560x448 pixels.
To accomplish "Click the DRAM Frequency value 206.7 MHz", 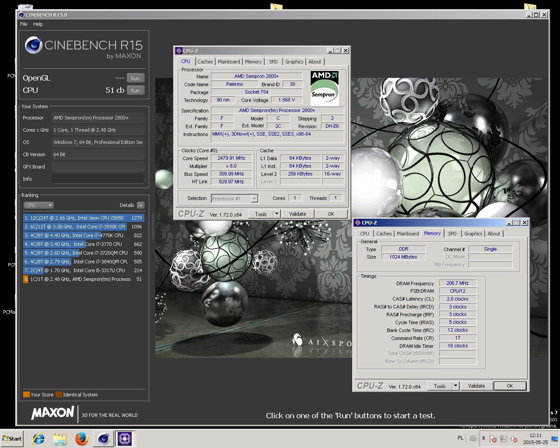I will (458, 283).
